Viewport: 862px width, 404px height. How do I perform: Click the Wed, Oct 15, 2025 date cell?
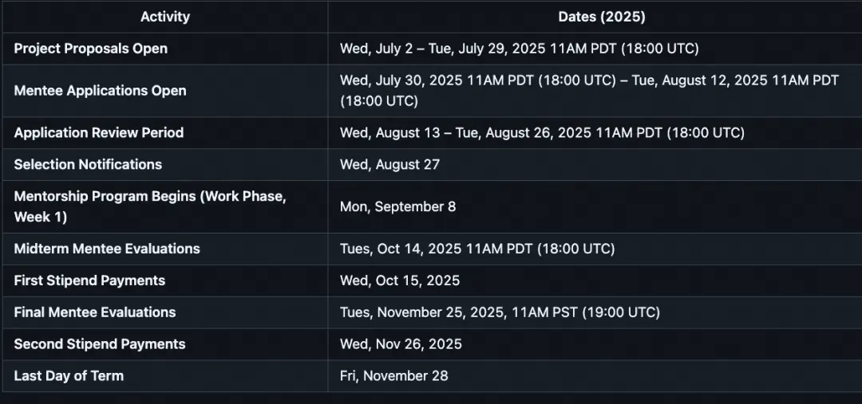400,280
